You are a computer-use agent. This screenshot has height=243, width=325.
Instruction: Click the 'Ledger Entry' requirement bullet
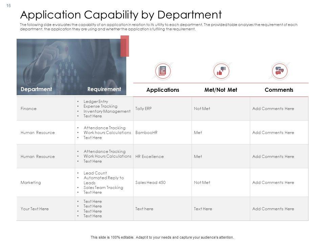96,102
